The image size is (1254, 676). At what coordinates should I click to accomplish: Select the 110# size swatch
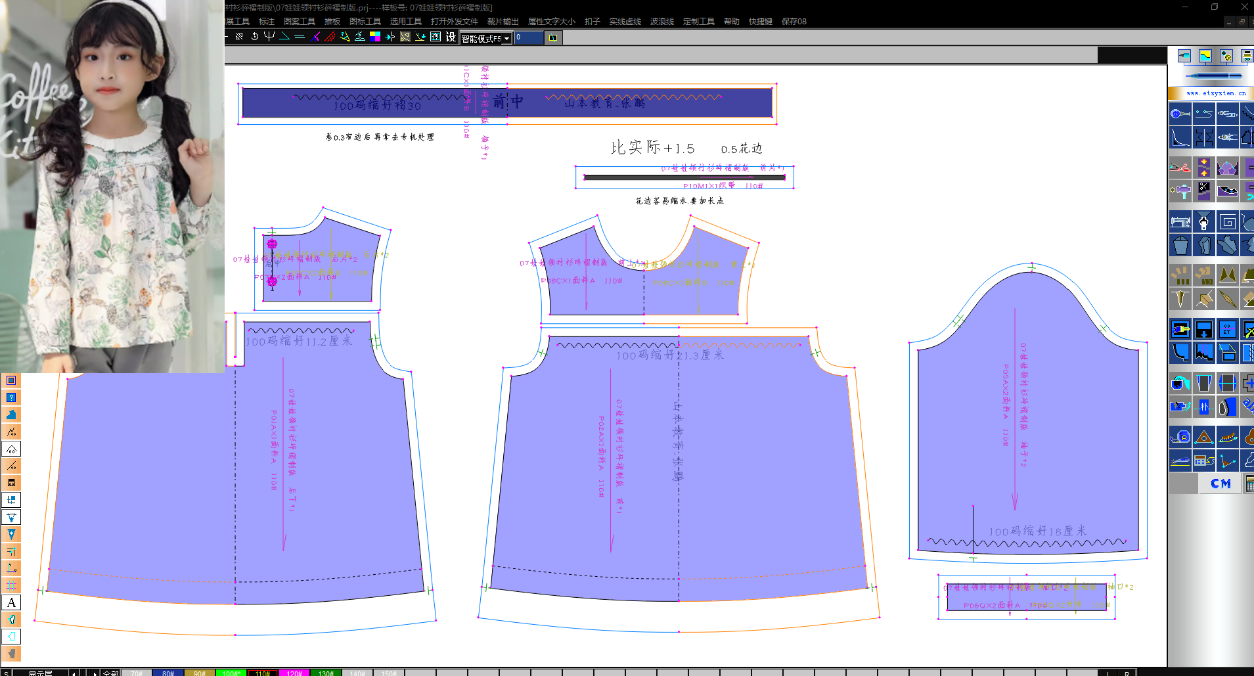pyautogui.click(x=263, y=673)
